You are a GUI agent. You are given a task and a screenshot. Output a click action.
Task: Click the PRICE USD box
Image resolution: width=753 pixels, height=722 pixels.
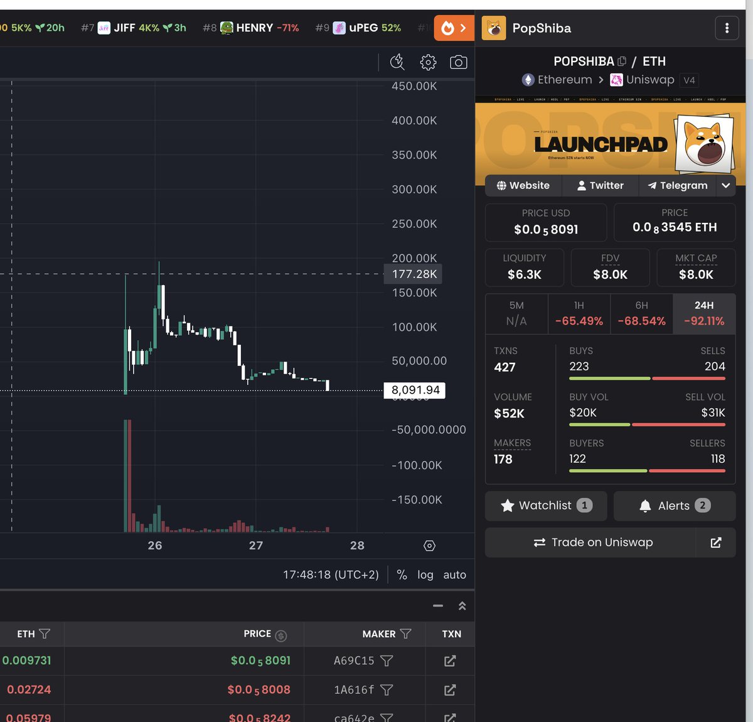[546, 222]
